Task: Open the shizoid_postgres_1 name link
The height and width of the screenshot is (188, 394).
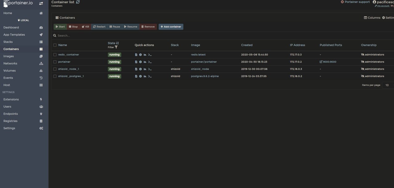Action: [x=71, y=76]
